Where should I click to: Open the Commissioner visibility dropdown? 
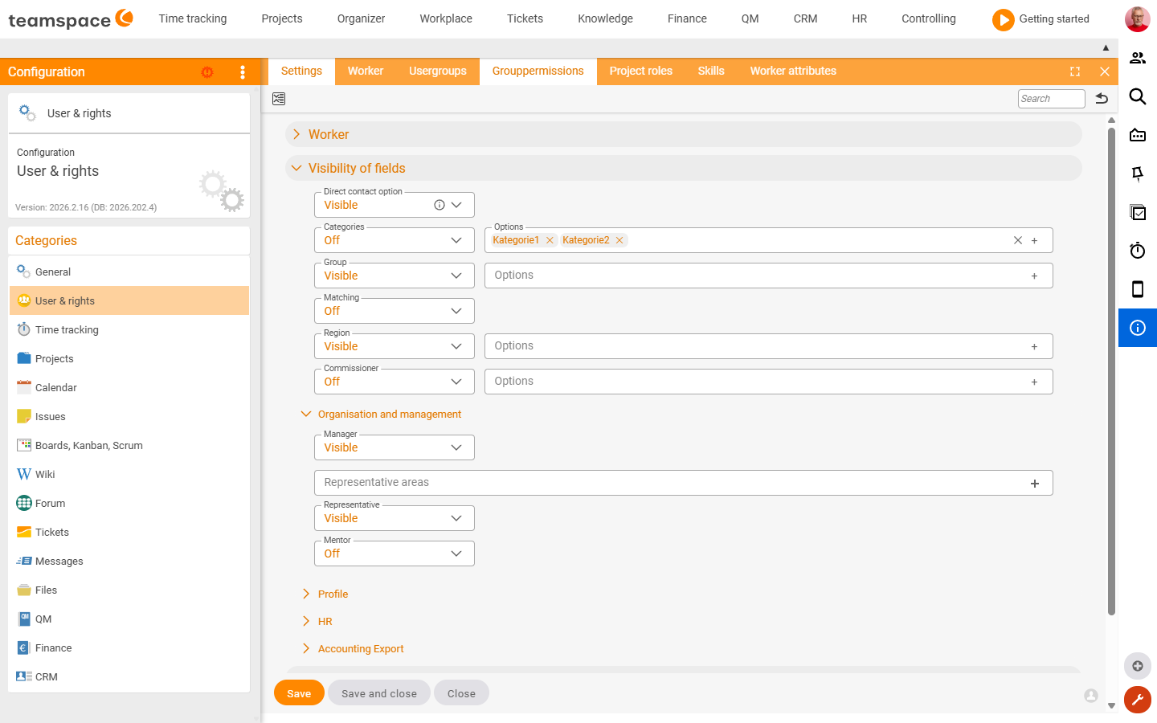(x=395, y=382)
